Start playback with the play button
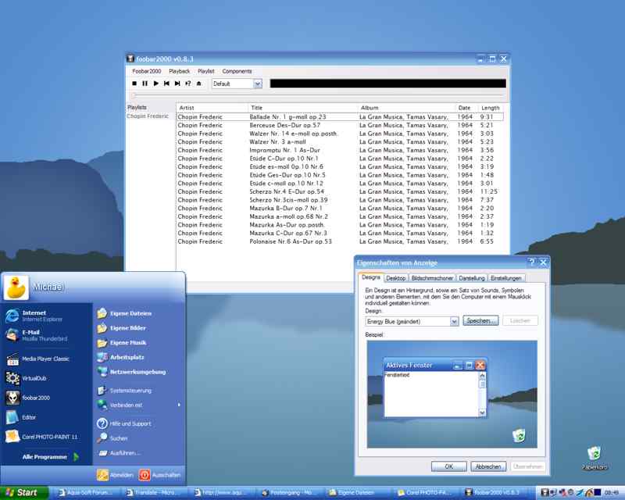Screen dimensions: 625x500 tap(155, 84)
